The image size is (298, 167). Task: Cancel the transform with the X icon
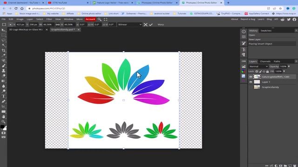point(145,25)
